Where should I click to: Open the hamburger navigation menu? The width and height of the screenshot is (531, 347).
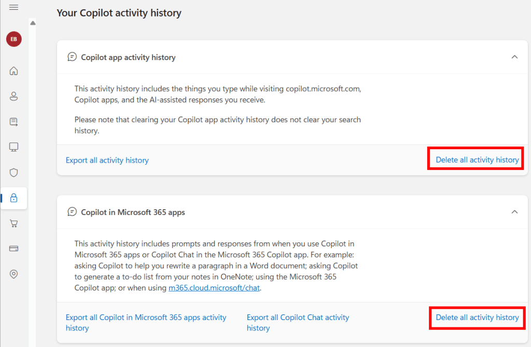pyautogui.click(x=14, y=7)
